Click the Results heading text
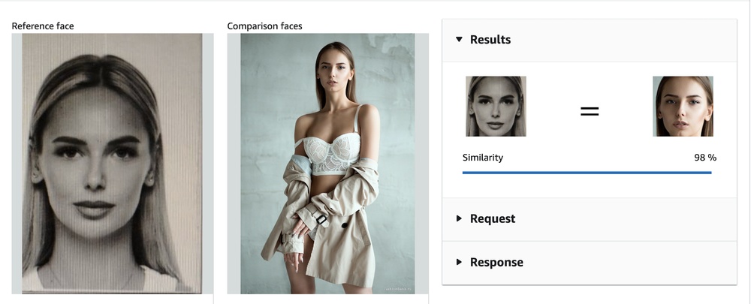 pyautogui.click(x=490, y=39)
